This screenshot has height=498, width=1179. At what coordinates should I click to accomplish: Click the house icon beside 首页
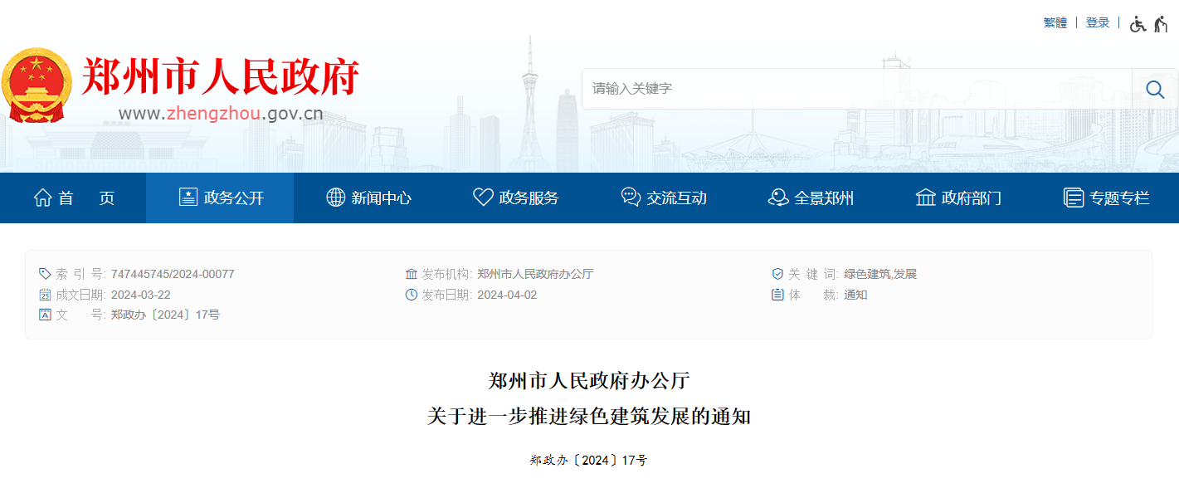pyautogui.click(x=42, y=198)
